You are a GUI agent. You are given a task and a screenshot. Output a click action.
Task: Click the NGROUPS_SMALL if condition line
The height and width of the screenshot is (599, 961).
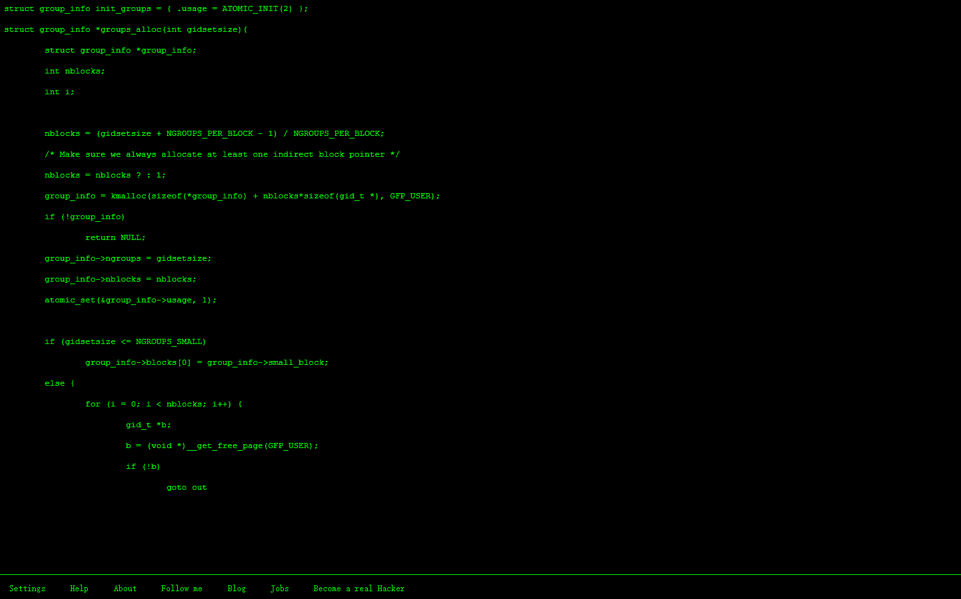[125, 342]
